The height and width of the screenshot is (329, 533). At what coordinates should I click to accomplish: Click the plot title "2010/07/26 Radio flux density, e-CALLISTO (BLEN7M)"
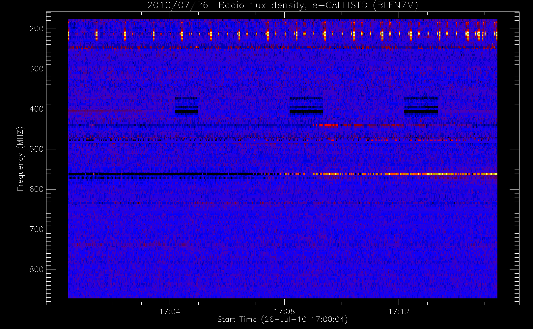point(283,6)
